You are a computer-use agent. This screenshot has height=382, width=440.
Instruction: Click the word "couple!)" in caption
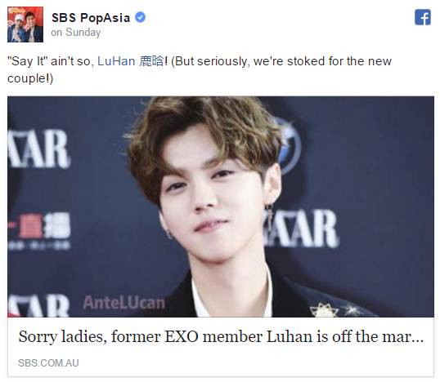(x=30, y=78)
